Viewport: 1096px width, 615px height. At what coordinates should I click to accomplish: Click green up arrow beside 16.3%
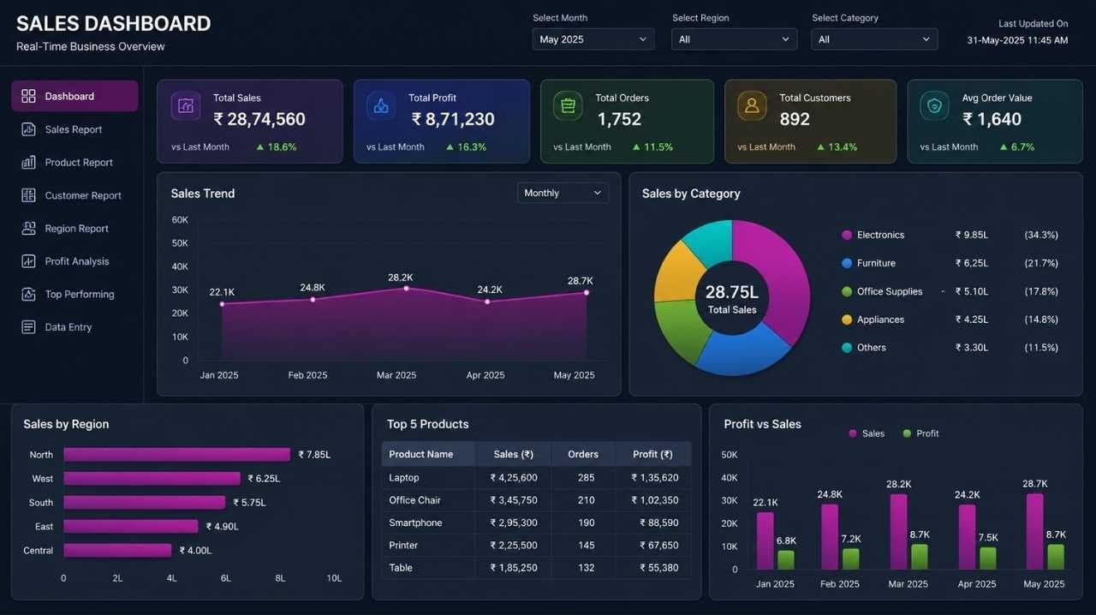(x=450, y=147)
